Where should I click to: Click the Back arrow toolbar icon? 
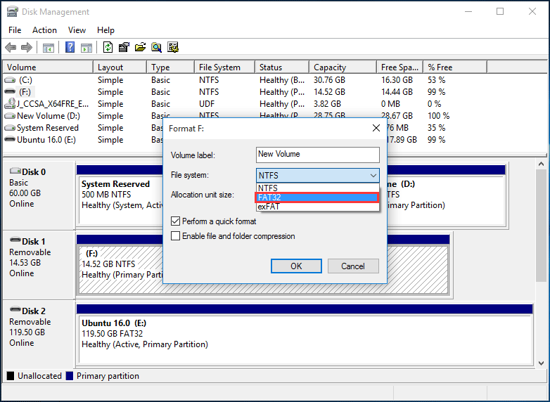point(11,47)
